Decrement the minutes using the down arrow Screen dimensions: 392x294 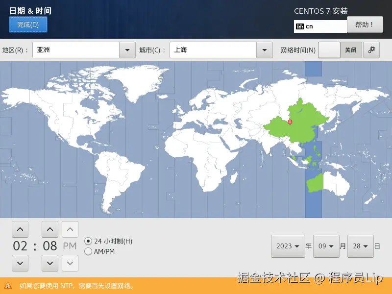pos(50,263)
